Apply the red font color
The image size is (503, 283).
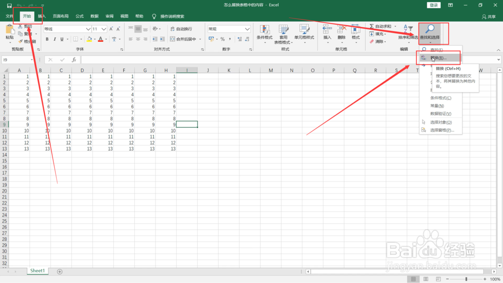(101, 39)
